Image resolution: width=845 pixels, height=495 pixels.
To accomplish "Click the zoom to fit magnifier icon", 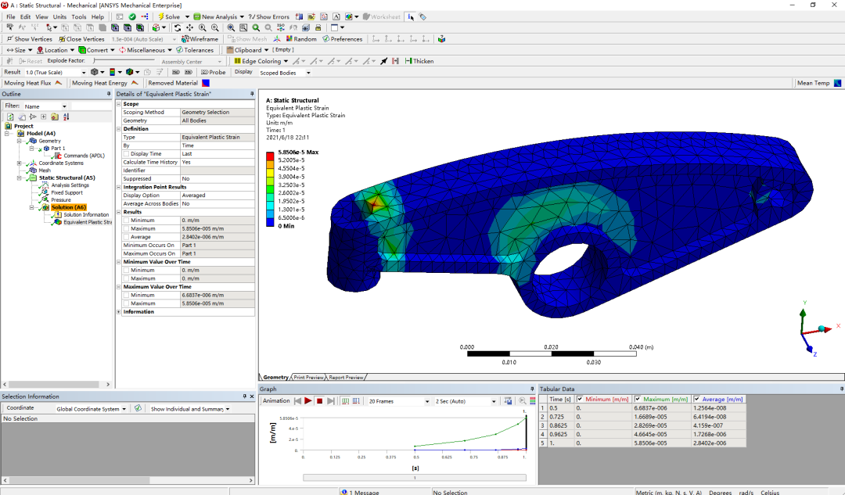I will [231, 27].
